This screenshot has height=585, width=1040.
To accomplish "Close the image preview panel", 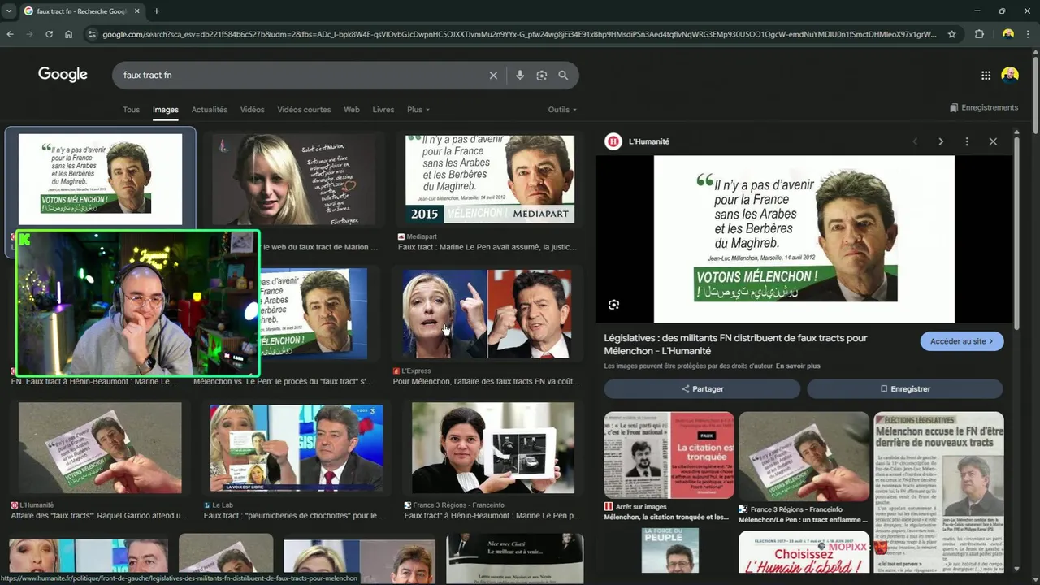I will 993,141.
